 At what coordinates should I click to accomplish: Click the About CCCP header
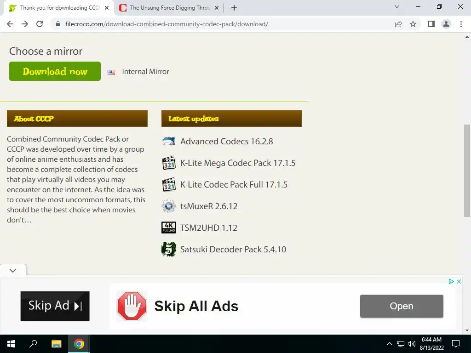click(77, 119)
